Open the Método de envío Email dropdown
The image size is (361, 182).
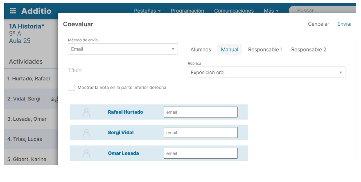pyautogui.click(x=123, y=49)
